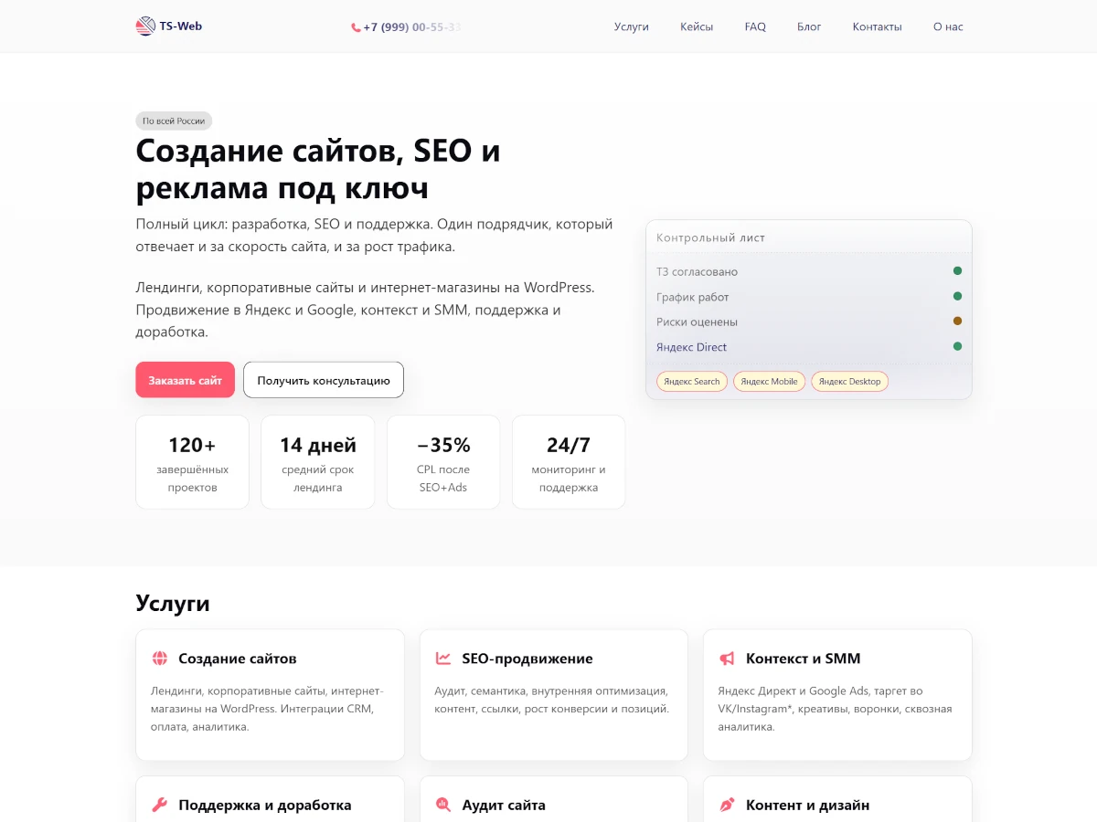This screenshot has height=822, width=1097.
Task: Click the phone icon in header
Action: [356, 27]
